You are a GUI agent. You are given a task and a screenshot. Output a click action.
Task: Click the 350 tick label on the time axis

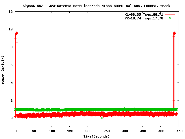(143, 131)
